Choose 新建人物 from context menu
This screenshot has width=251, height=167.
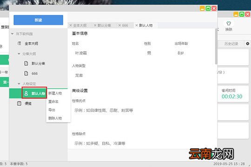coord(55,93)
